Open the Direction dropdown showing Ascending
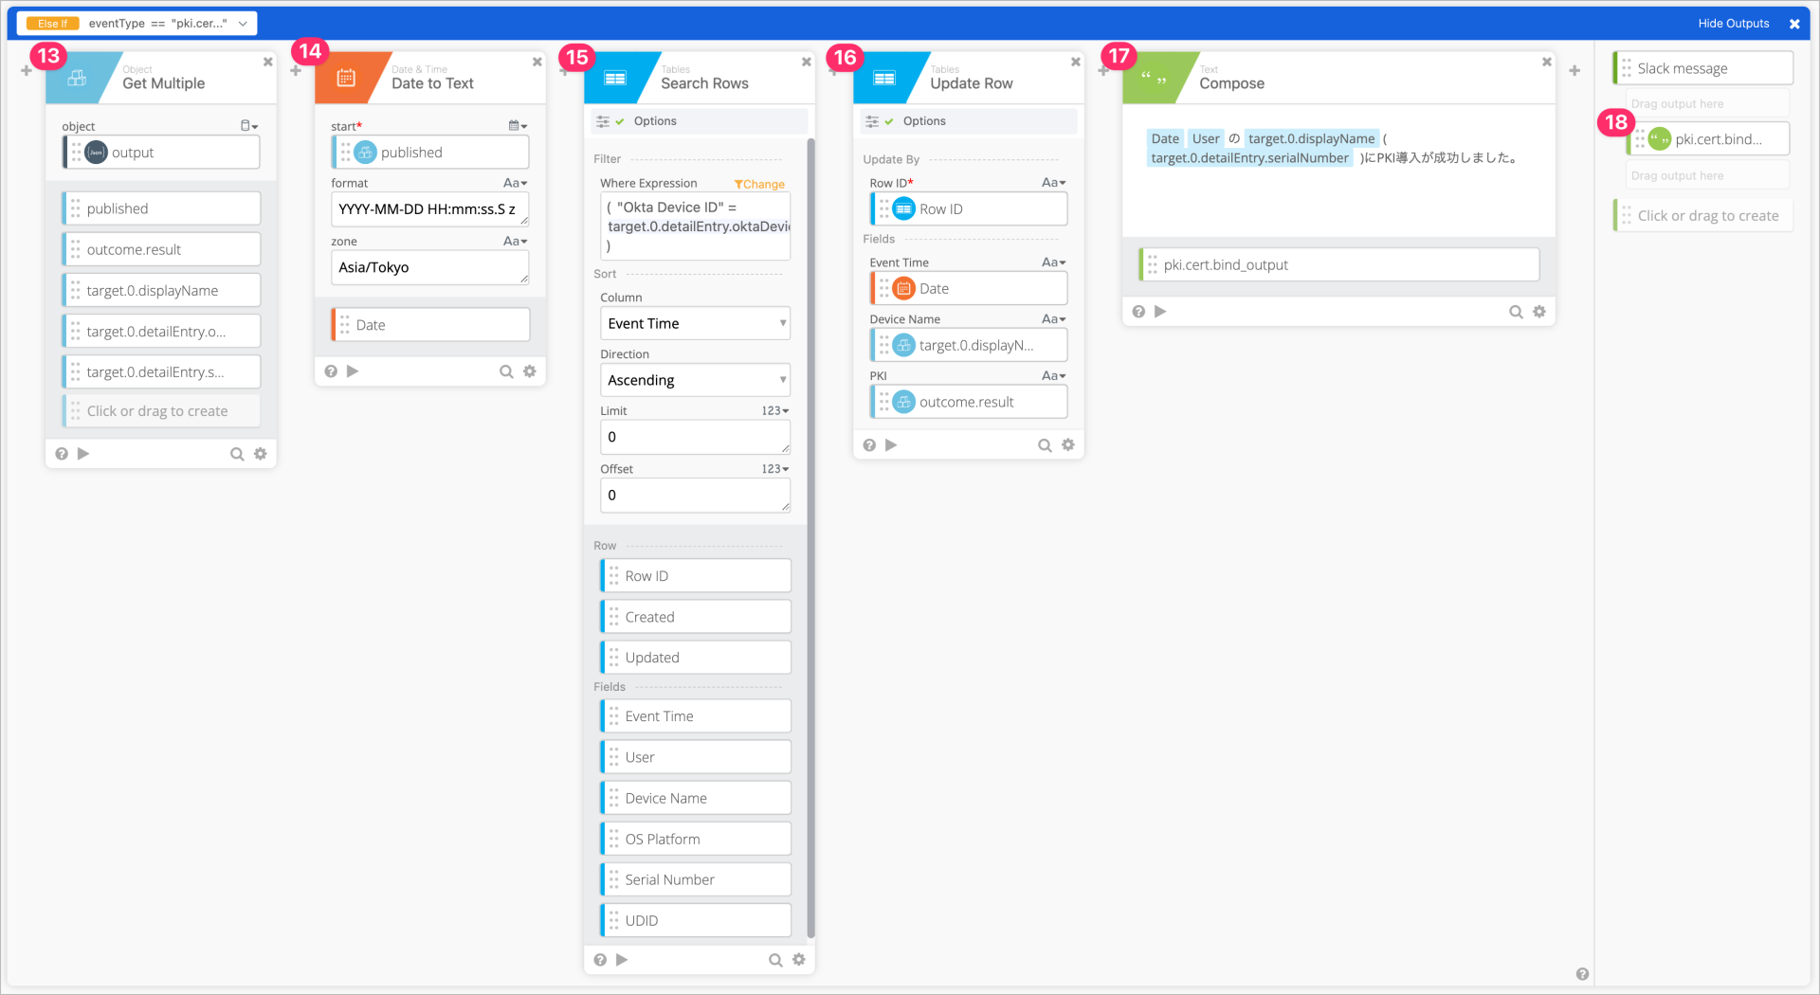Image resolution: width=1820 pixels, height=995 pixels. [695, 380]
